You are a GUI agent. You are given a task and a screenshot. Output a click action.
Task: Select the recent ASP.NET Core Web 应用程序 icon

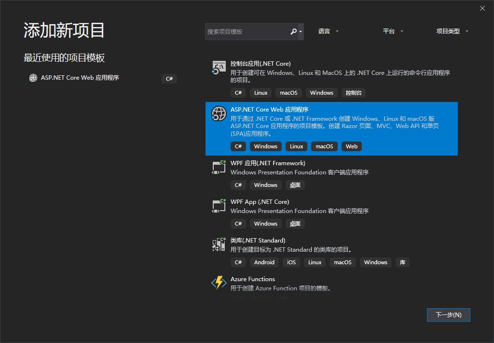(33, 78)
